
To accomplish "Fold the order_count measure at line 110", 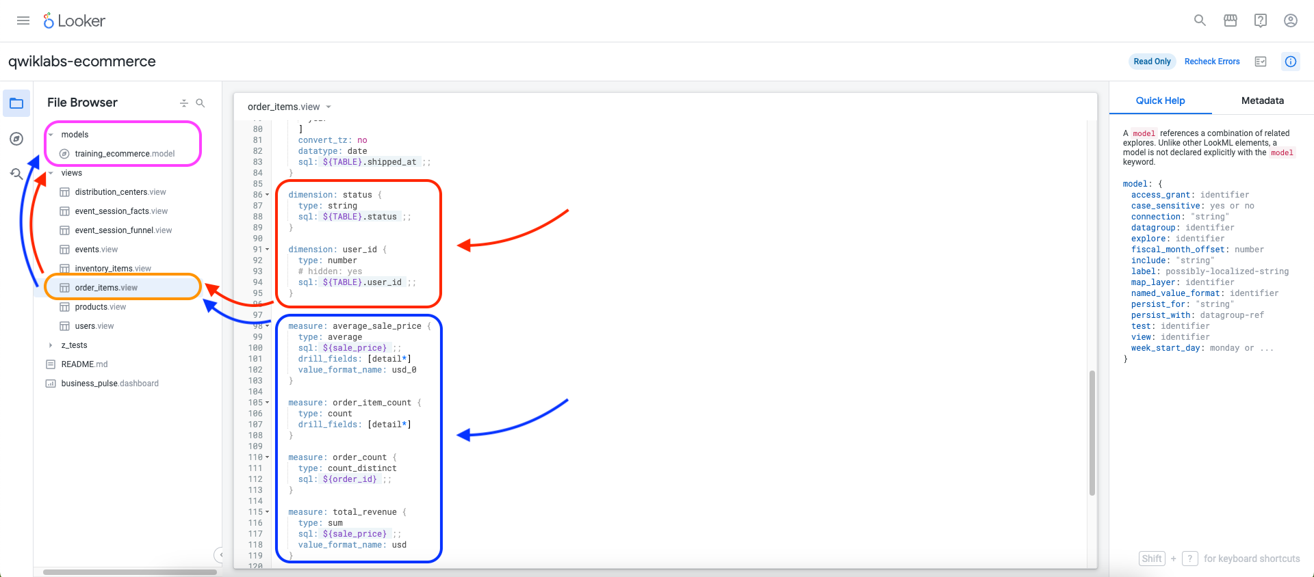I will (x=268, y=457).
